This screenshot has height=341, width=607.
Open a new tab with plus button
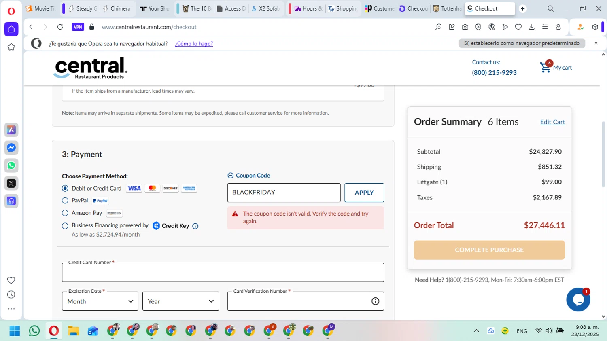click(x=523, y=8)
